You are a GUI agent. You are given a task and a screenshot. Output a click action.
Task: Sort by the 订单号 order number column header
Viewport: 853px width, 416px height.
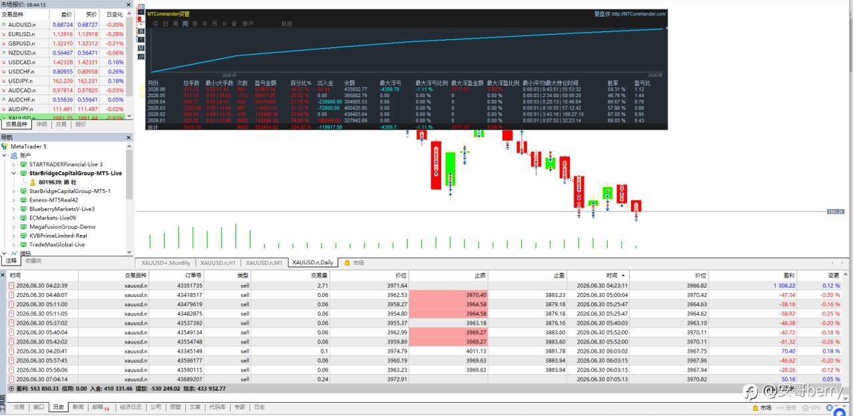[x=193, y=275]
